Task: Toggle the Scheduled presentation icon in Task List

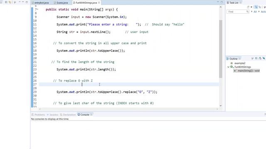Action: 260,7
